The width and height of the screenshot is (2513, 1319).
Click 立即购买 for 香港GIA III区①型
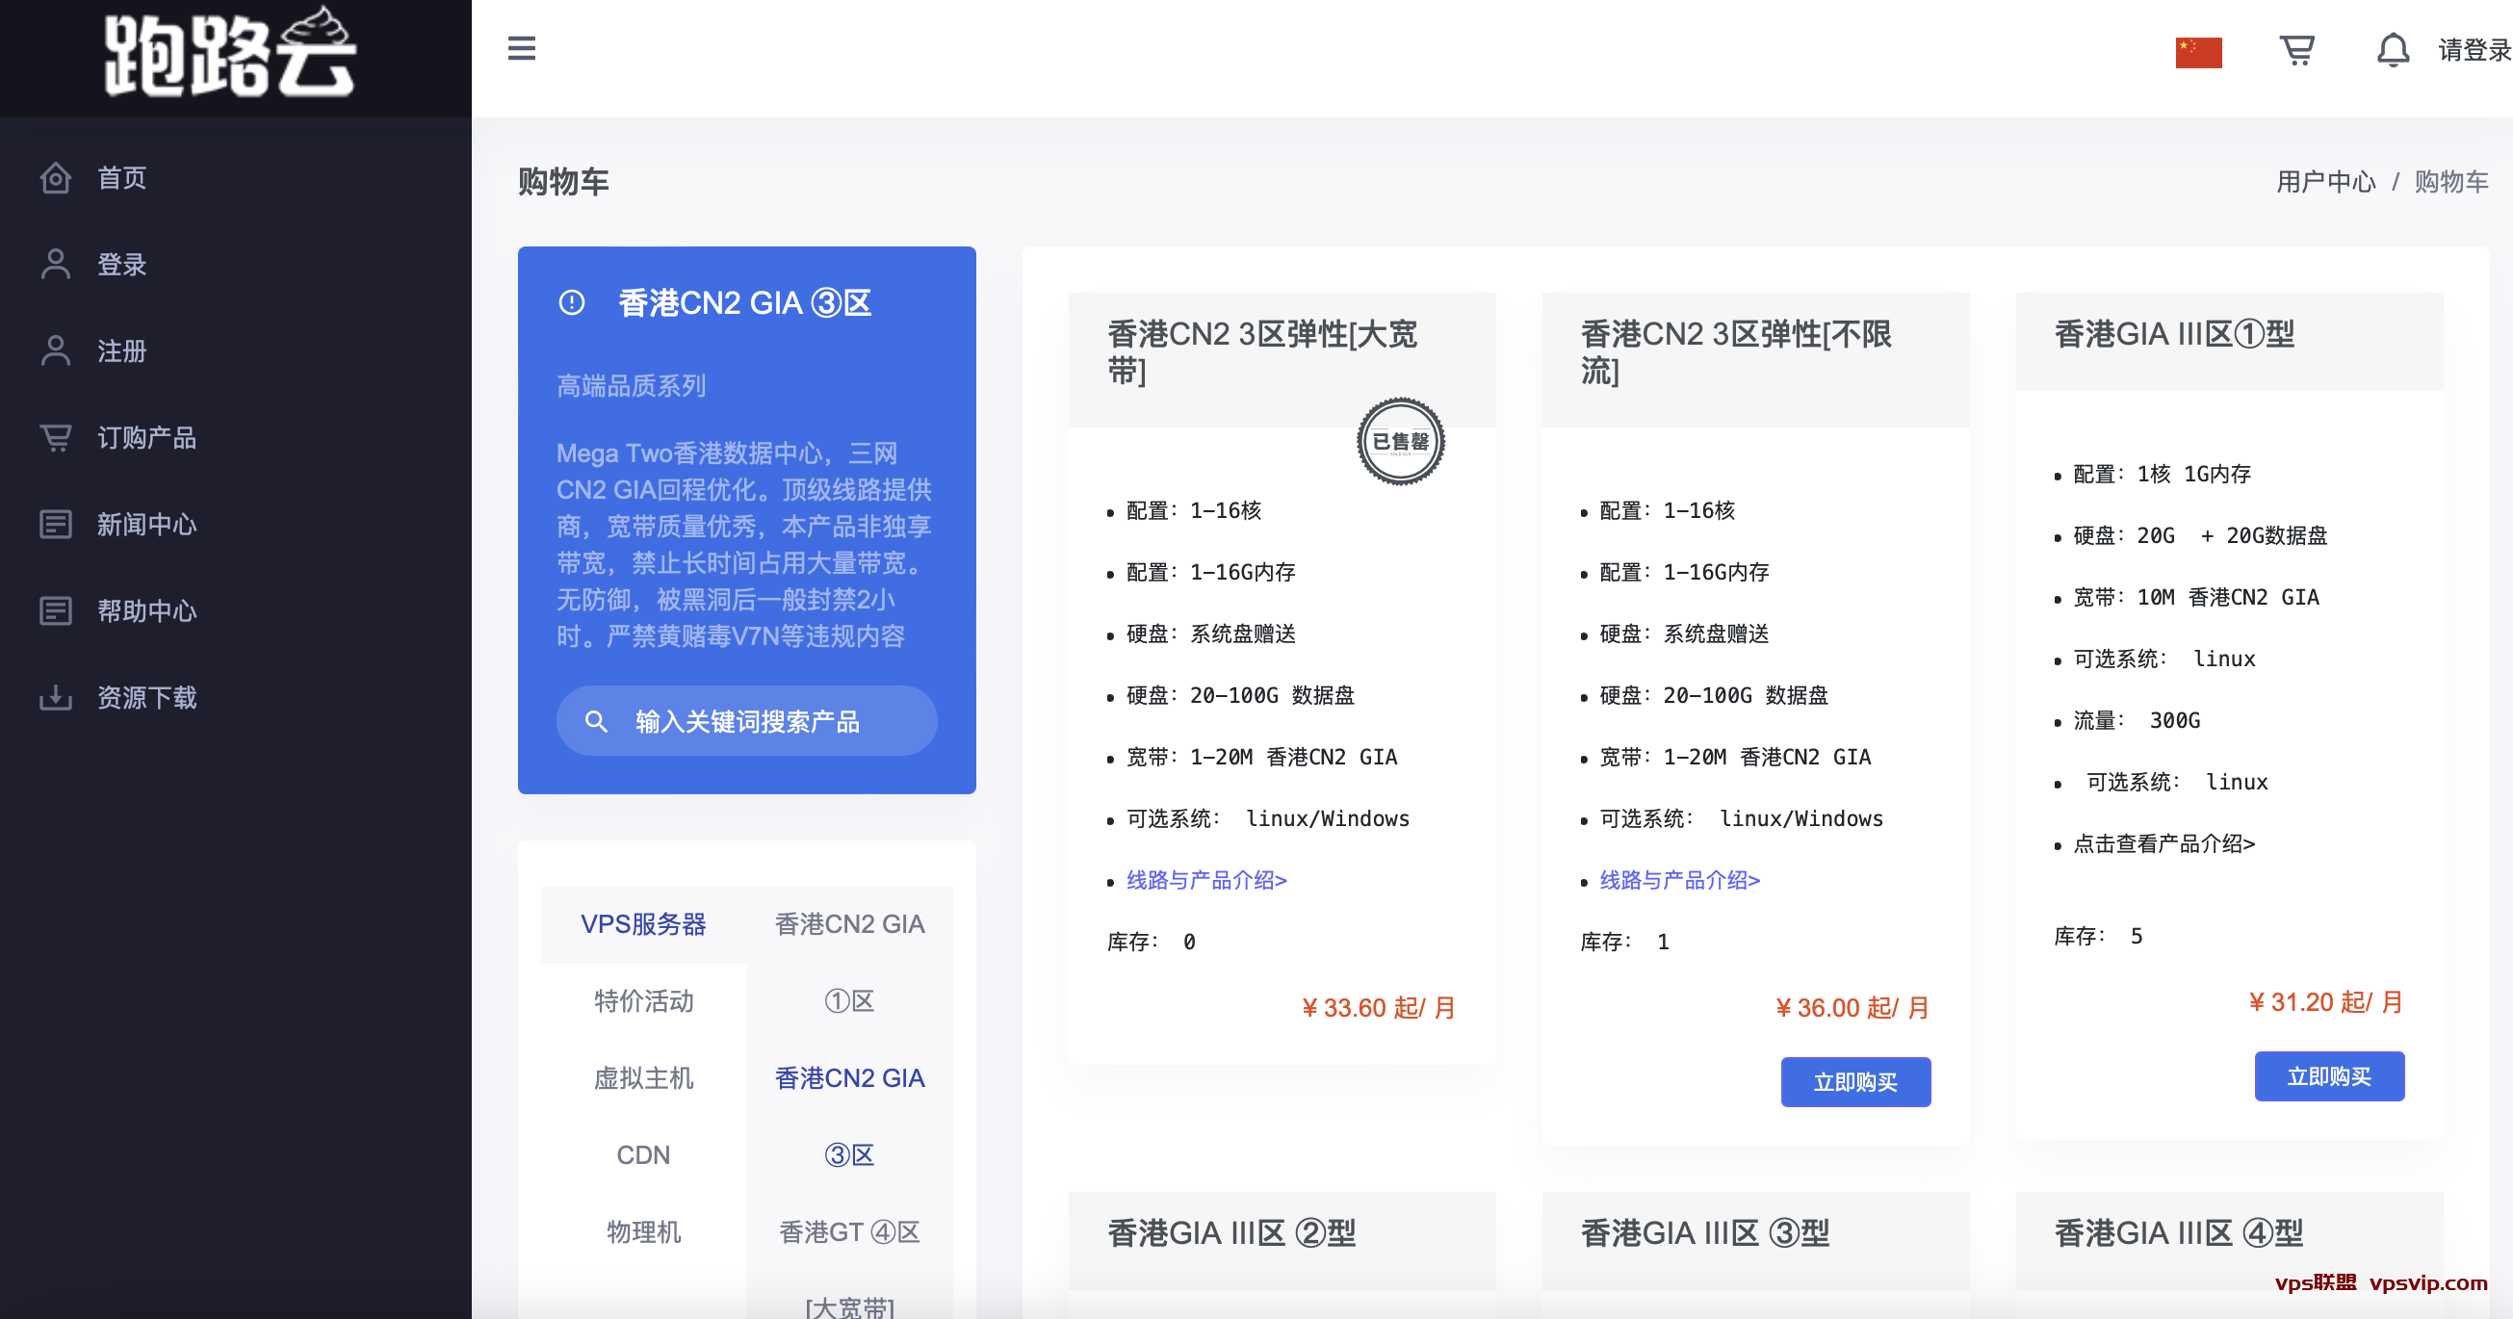pyautogui.click(x=2329, y=1076)
